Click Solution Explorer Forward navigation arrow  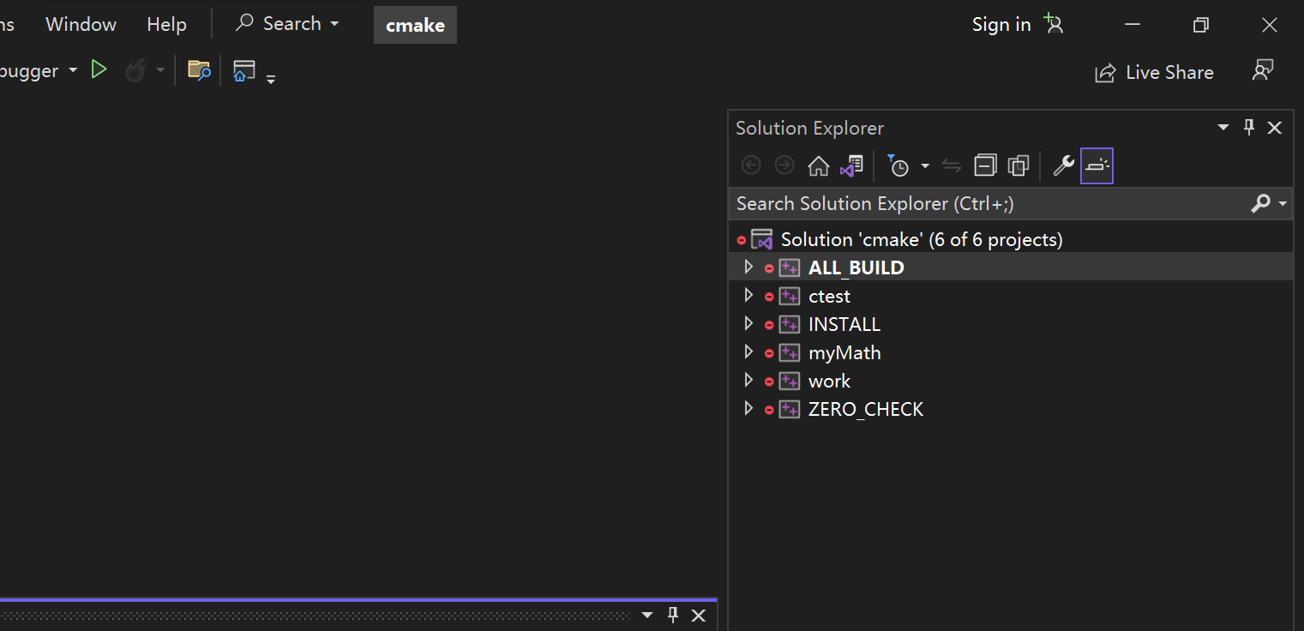coord(784,165)
